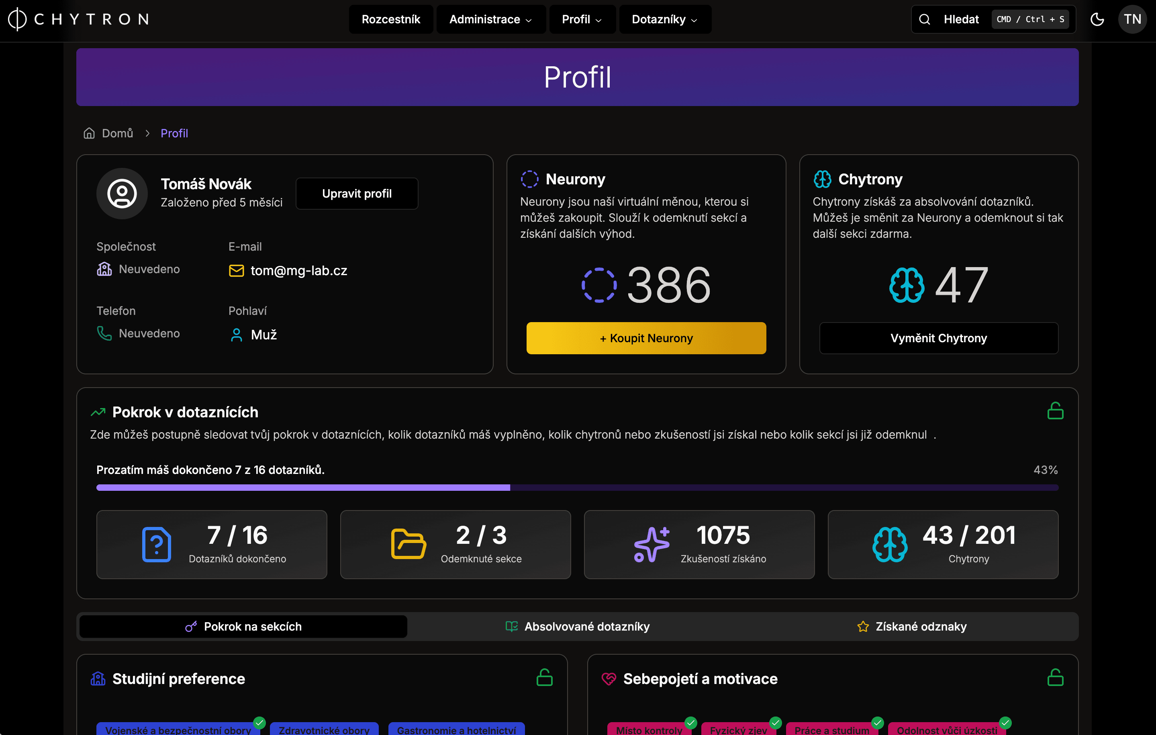This screenshot has height=735, width=1156.
Task: Open the Profil dropdown in navbar
Action: coord(582,19)
